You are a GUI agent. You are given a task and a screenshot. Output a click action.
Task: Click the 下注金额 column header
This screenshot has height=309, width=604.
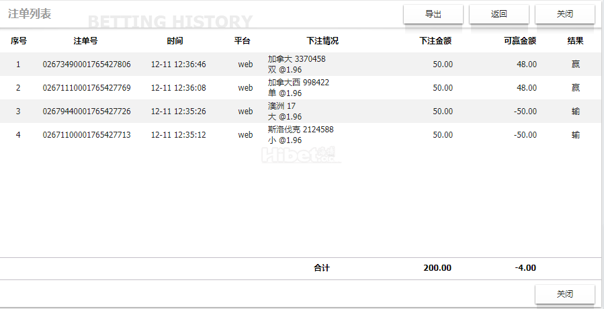435,41
